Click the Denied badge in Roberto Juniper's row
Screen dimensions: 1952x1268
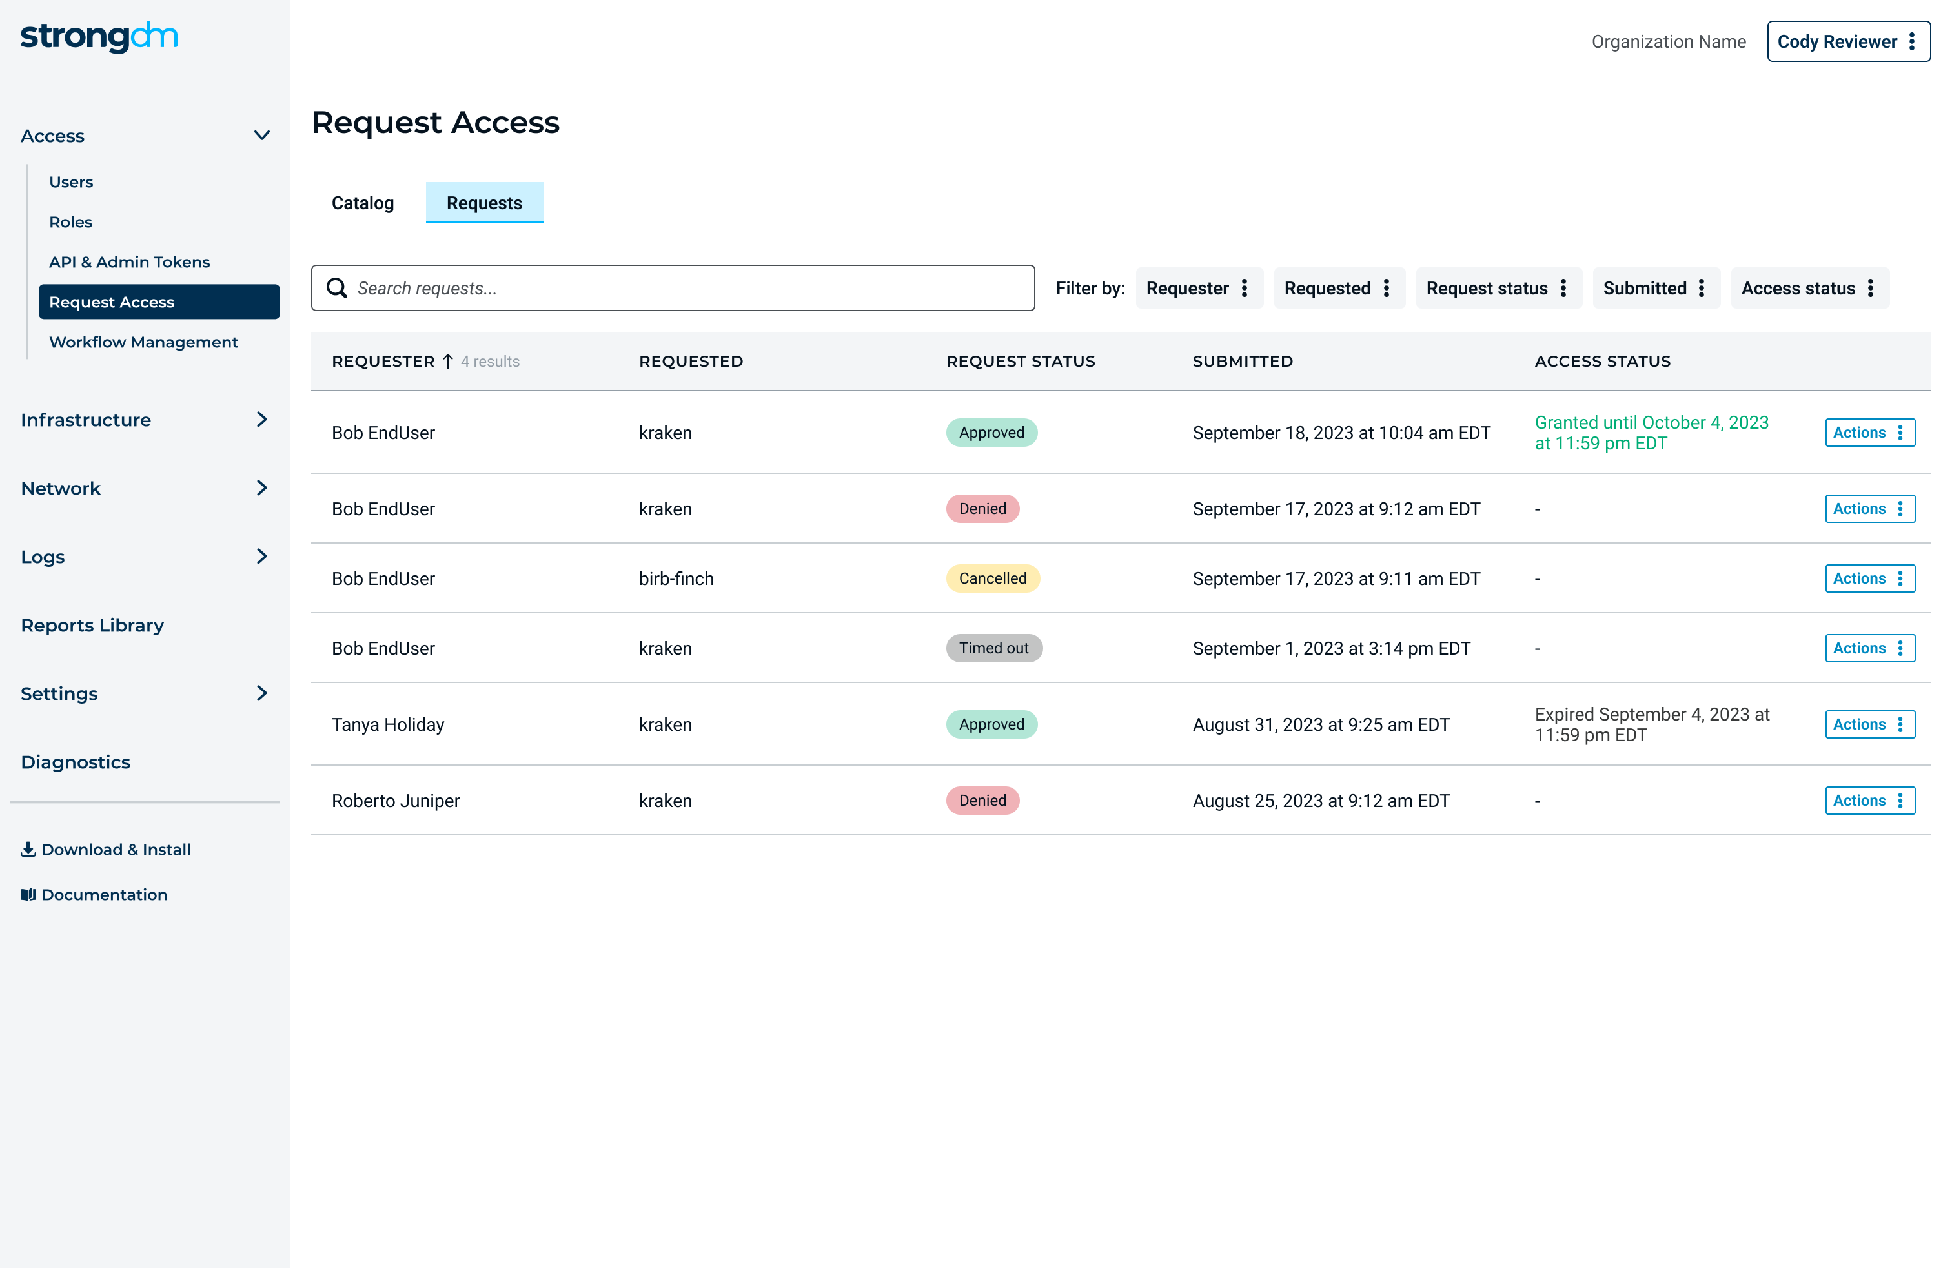tap(982, 801)
